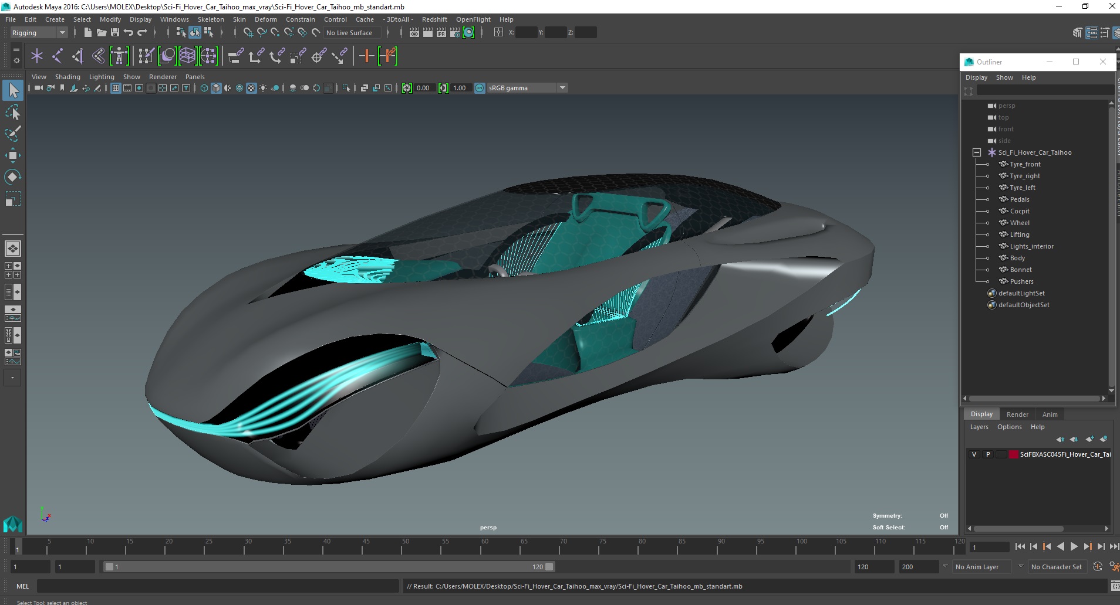
Task: Choose the Paint selection tool
Action: (13, 134)
